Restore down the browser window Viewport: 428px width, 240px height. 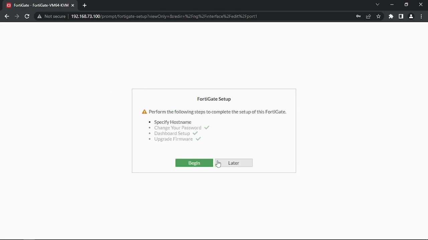pos(406,5)
